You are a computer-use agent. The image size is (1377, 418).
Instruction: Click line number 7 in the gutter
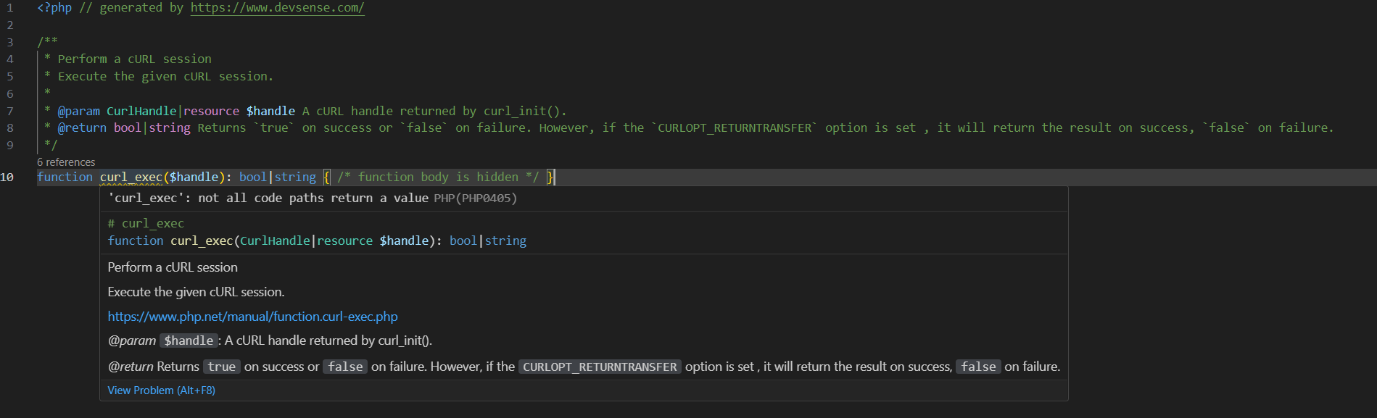point(10,111)
